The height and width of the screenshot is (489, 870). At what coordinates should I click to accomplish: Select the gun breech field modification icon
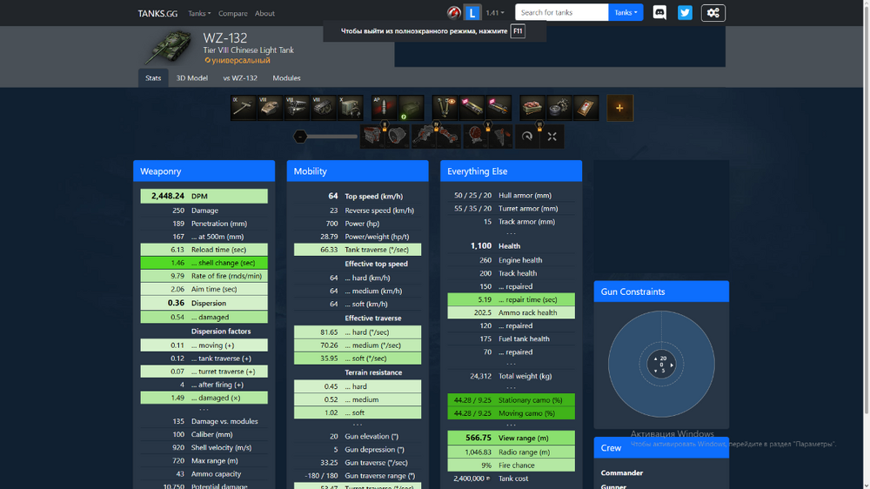click(x=424, y=137)
